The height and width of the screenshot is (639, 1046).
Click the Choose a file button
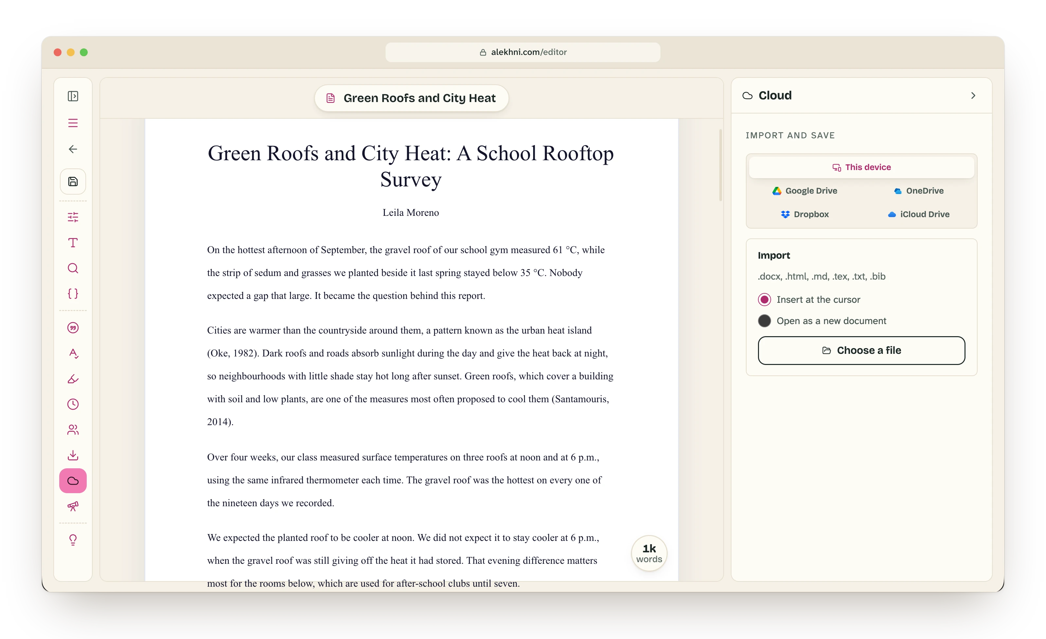coord(861,351)
